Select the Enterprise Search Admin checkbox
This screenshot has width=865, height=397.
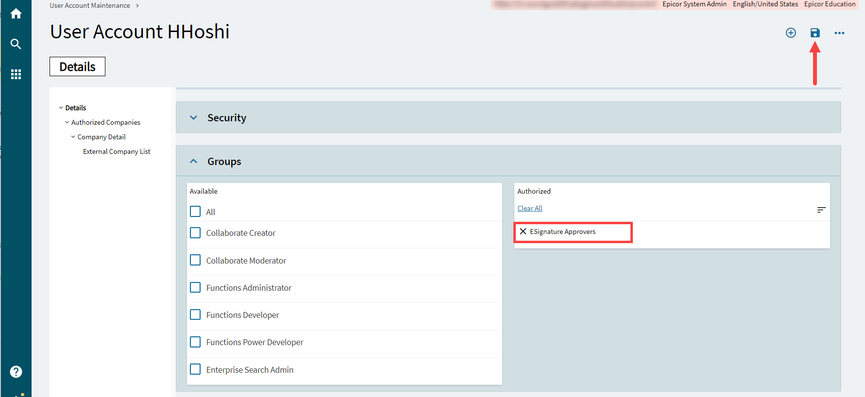click(195, 369)
